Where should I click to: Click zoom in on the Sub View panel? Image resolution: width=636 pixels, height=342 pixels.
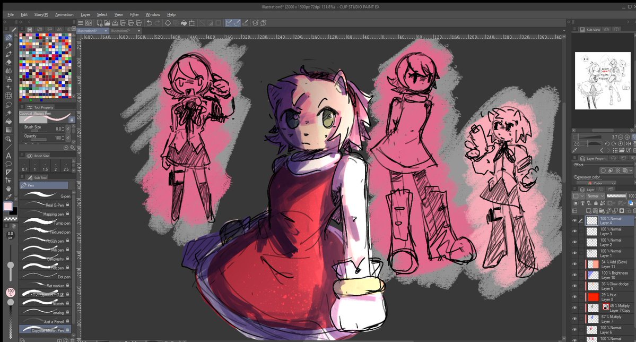click(x=627, y=137)
